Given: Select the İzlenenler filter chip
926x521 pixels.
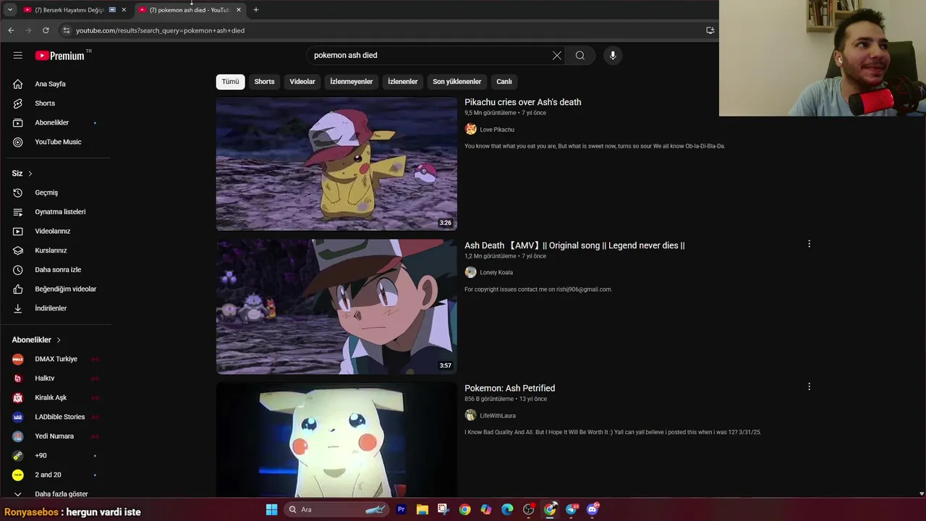Looking at the screenshot, I should coord(402,82).
